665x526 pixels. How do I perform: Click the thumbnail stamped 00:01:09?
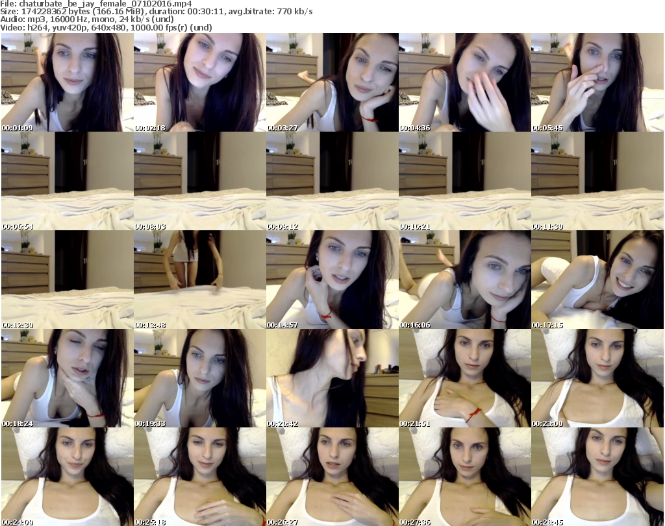68,82
